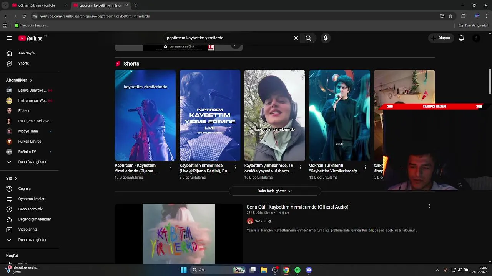The height and width of the screenshot is (276, 492).
Task: Open the Sena Gül Official Audio video title
Action: (x=298, y=207)
